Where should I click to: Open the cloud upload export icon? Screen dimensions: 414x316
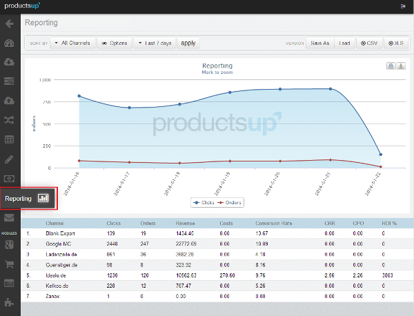pyautogui.click(x=9, y=101)
